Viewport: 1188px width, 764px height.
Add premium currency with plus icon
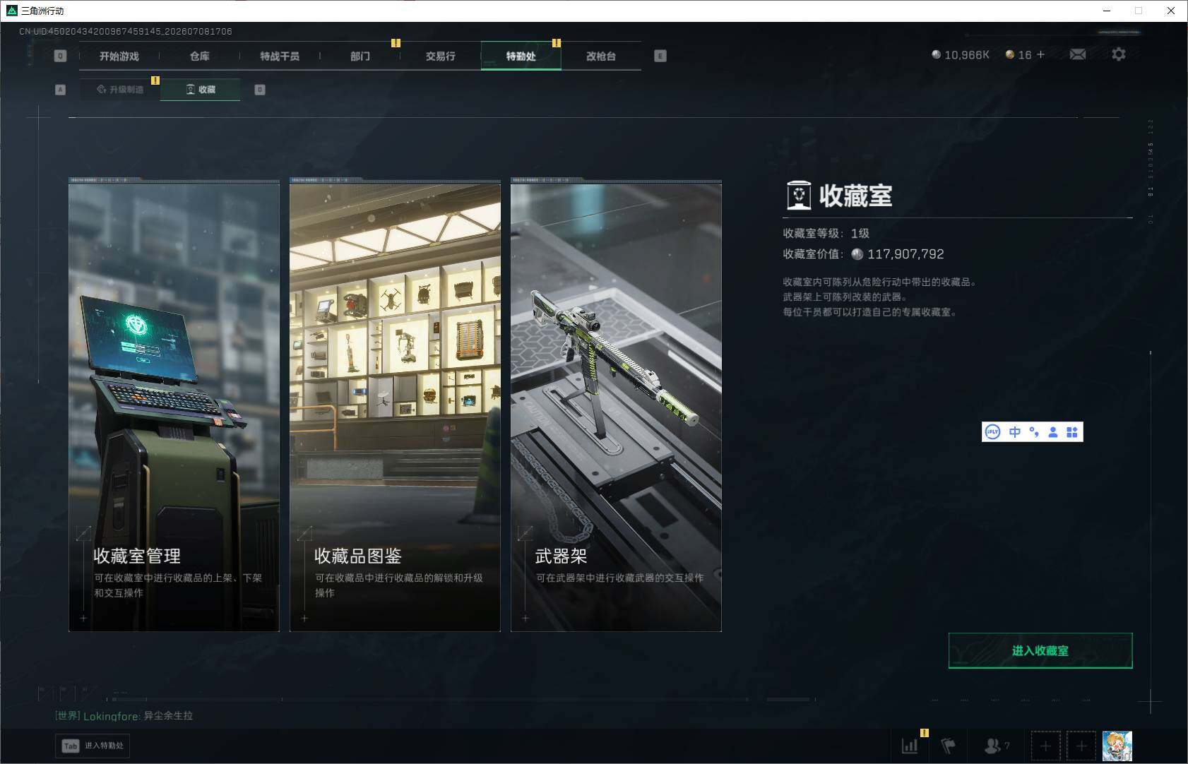coord(1040,54)
